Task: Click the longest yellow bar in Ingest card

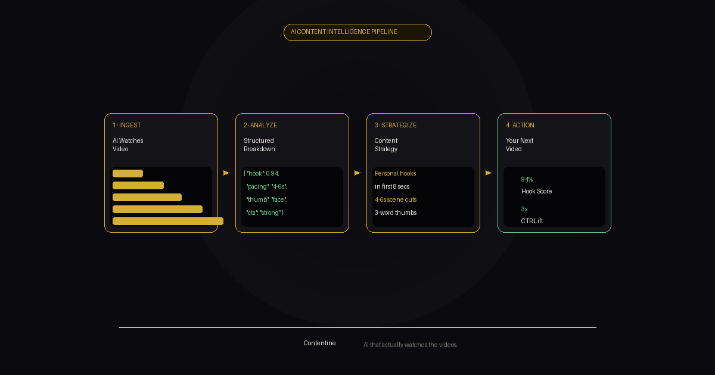Action: coord(168,221)
